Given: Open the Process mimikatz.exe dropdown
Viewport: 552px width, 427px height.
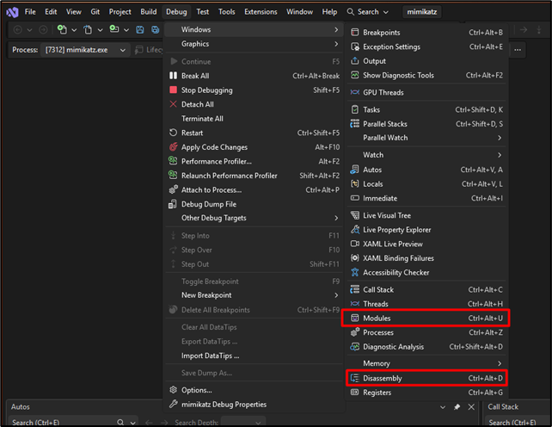Looking at the screenshot, I should coord(85,50).
